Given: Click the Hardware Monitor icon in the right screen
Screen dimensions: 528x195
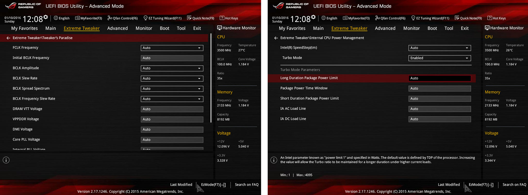Looking at the screenshot, I should pyautogui.click(x=487, y=28).
